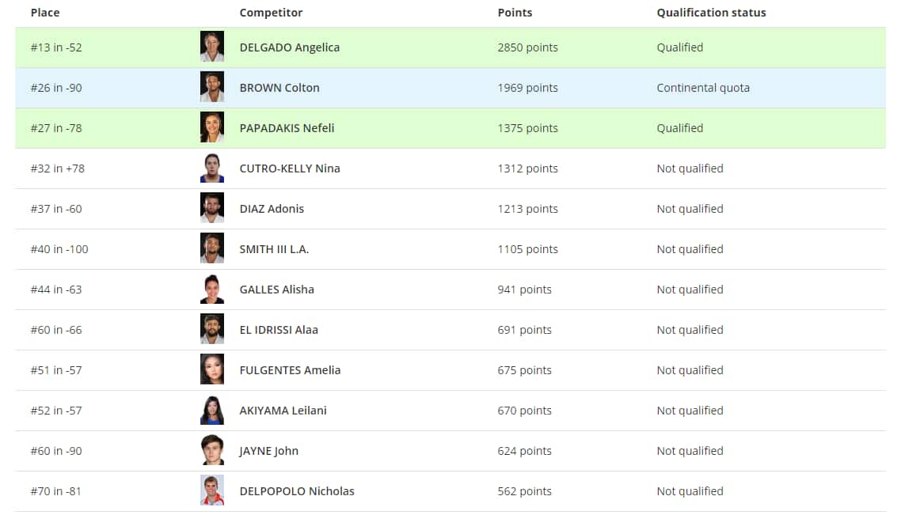The width and height of the screenshot is (901, 515).
Task: Click DELPOPOLO Nicholas's profile photo
Action: pyautogui.click(x=212, y=491)
